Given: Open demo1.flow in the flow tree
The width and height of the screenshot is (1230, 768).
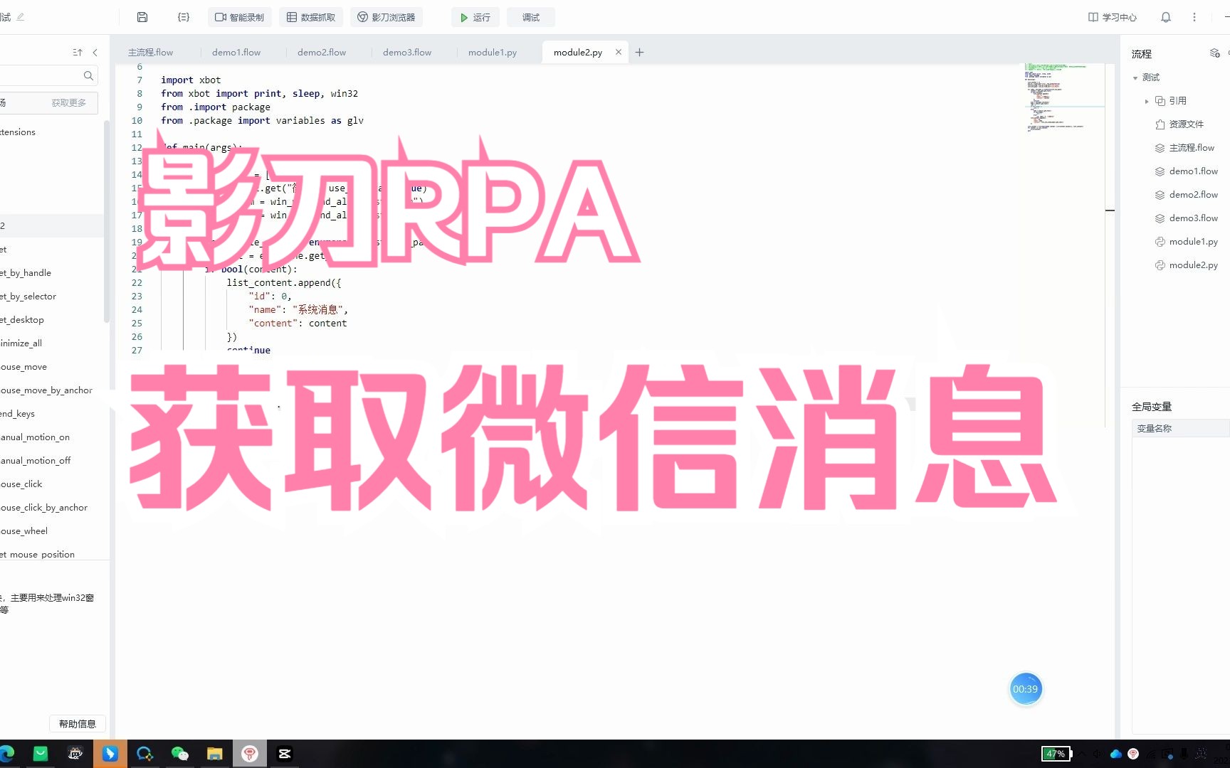Looking at the screenshot, I should tap(1186, 171).
